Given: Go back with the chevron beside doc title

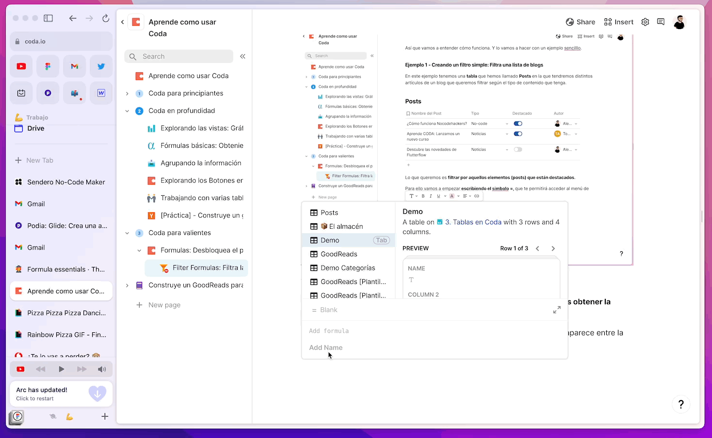Looking at the screenshot, I should 122,22.
